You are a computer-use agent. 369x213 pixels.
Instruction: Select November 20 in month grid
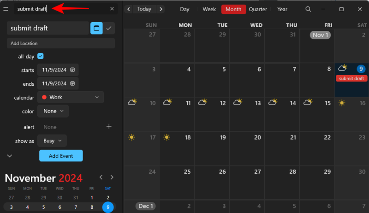247,148
